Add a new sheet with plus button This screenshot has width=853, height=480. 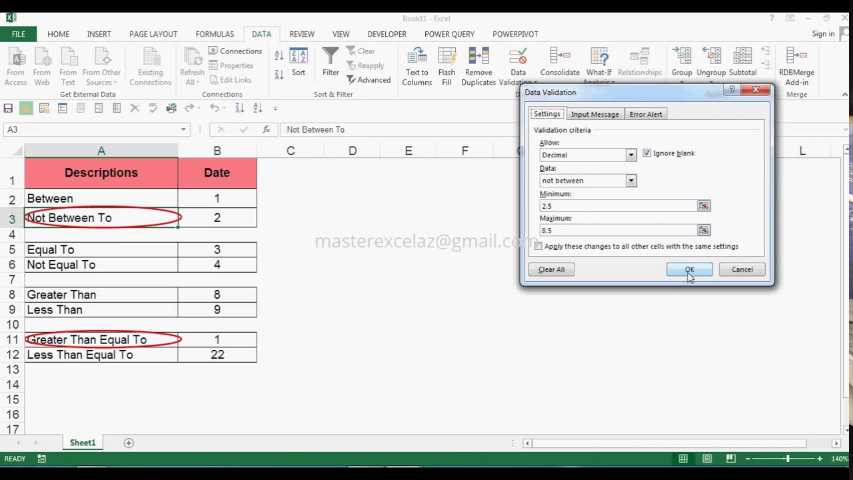129,443
